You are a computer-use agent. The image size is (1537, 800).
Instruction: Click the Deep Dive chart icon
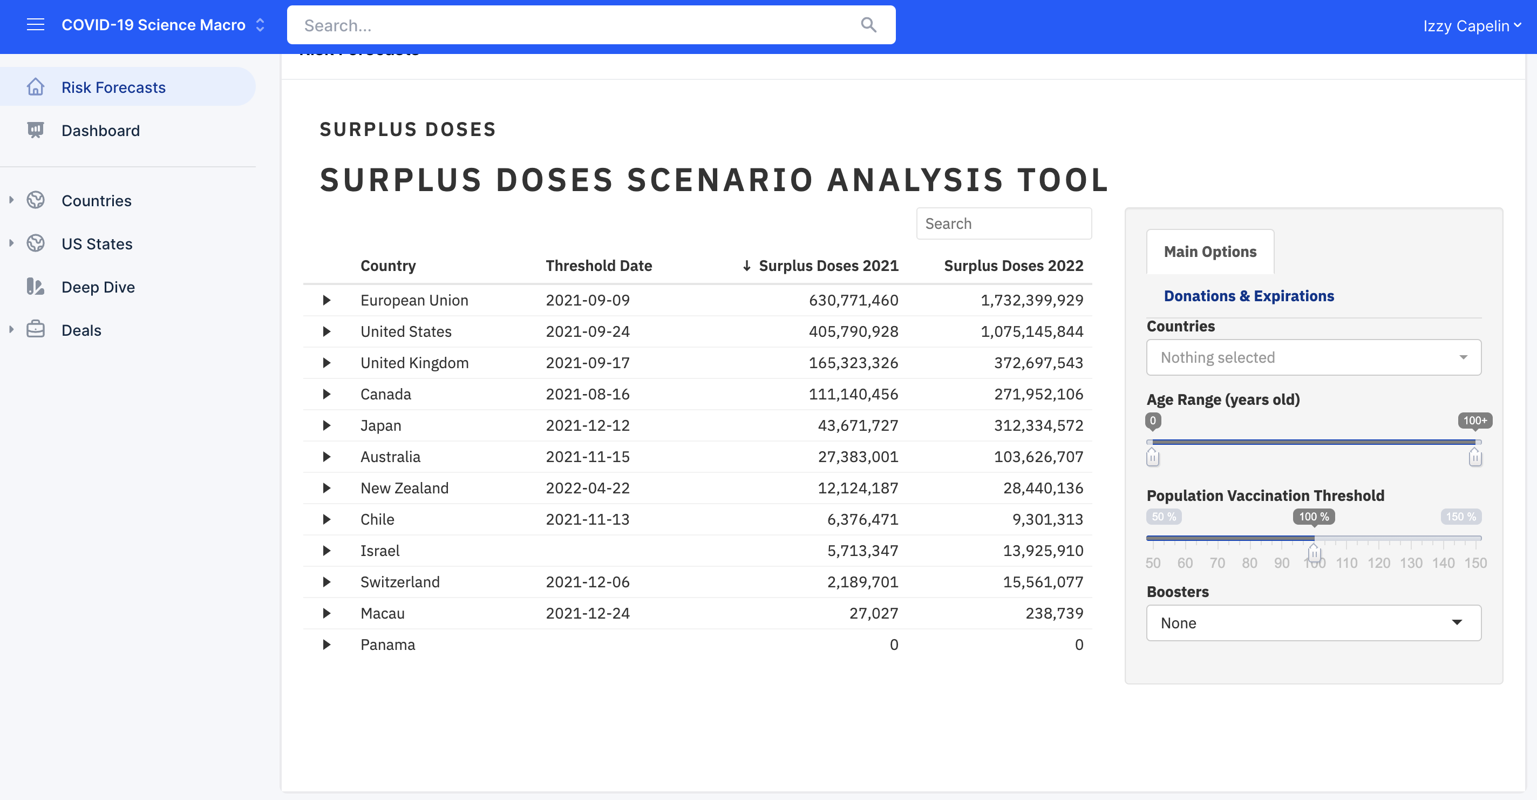pyautogui.click(x=36, y=287)
